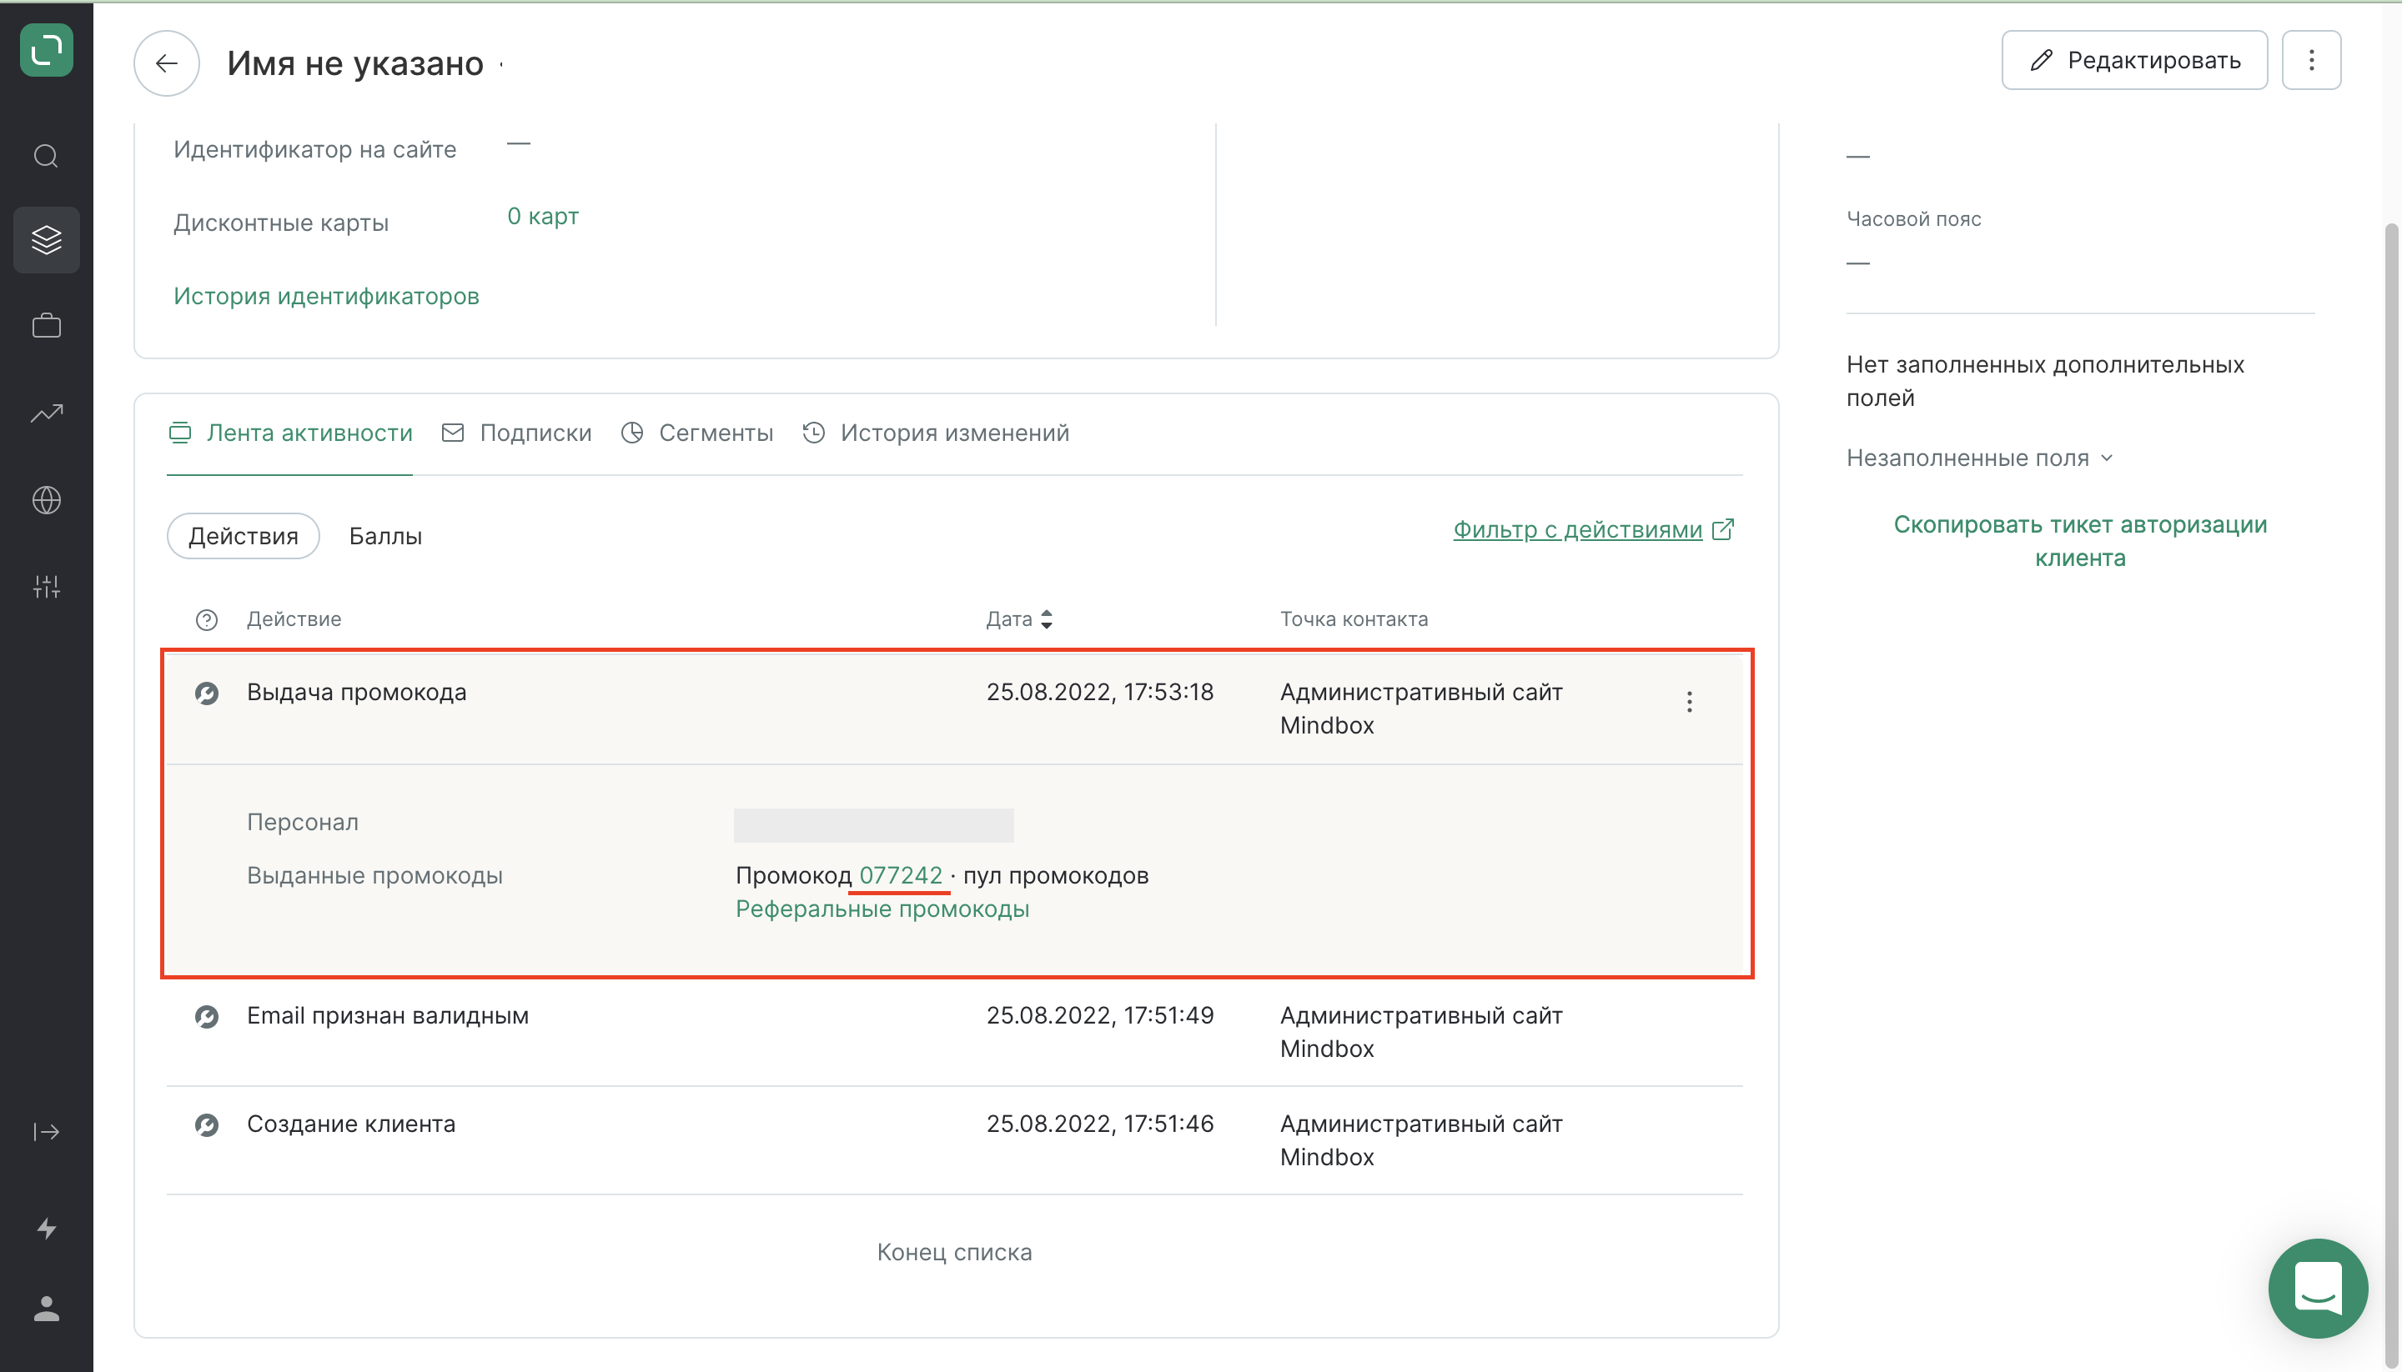Screen dimensions: 2402x1372
Task: Click the icon left of Email признан валидным
Action: [x=207, y=1017]
